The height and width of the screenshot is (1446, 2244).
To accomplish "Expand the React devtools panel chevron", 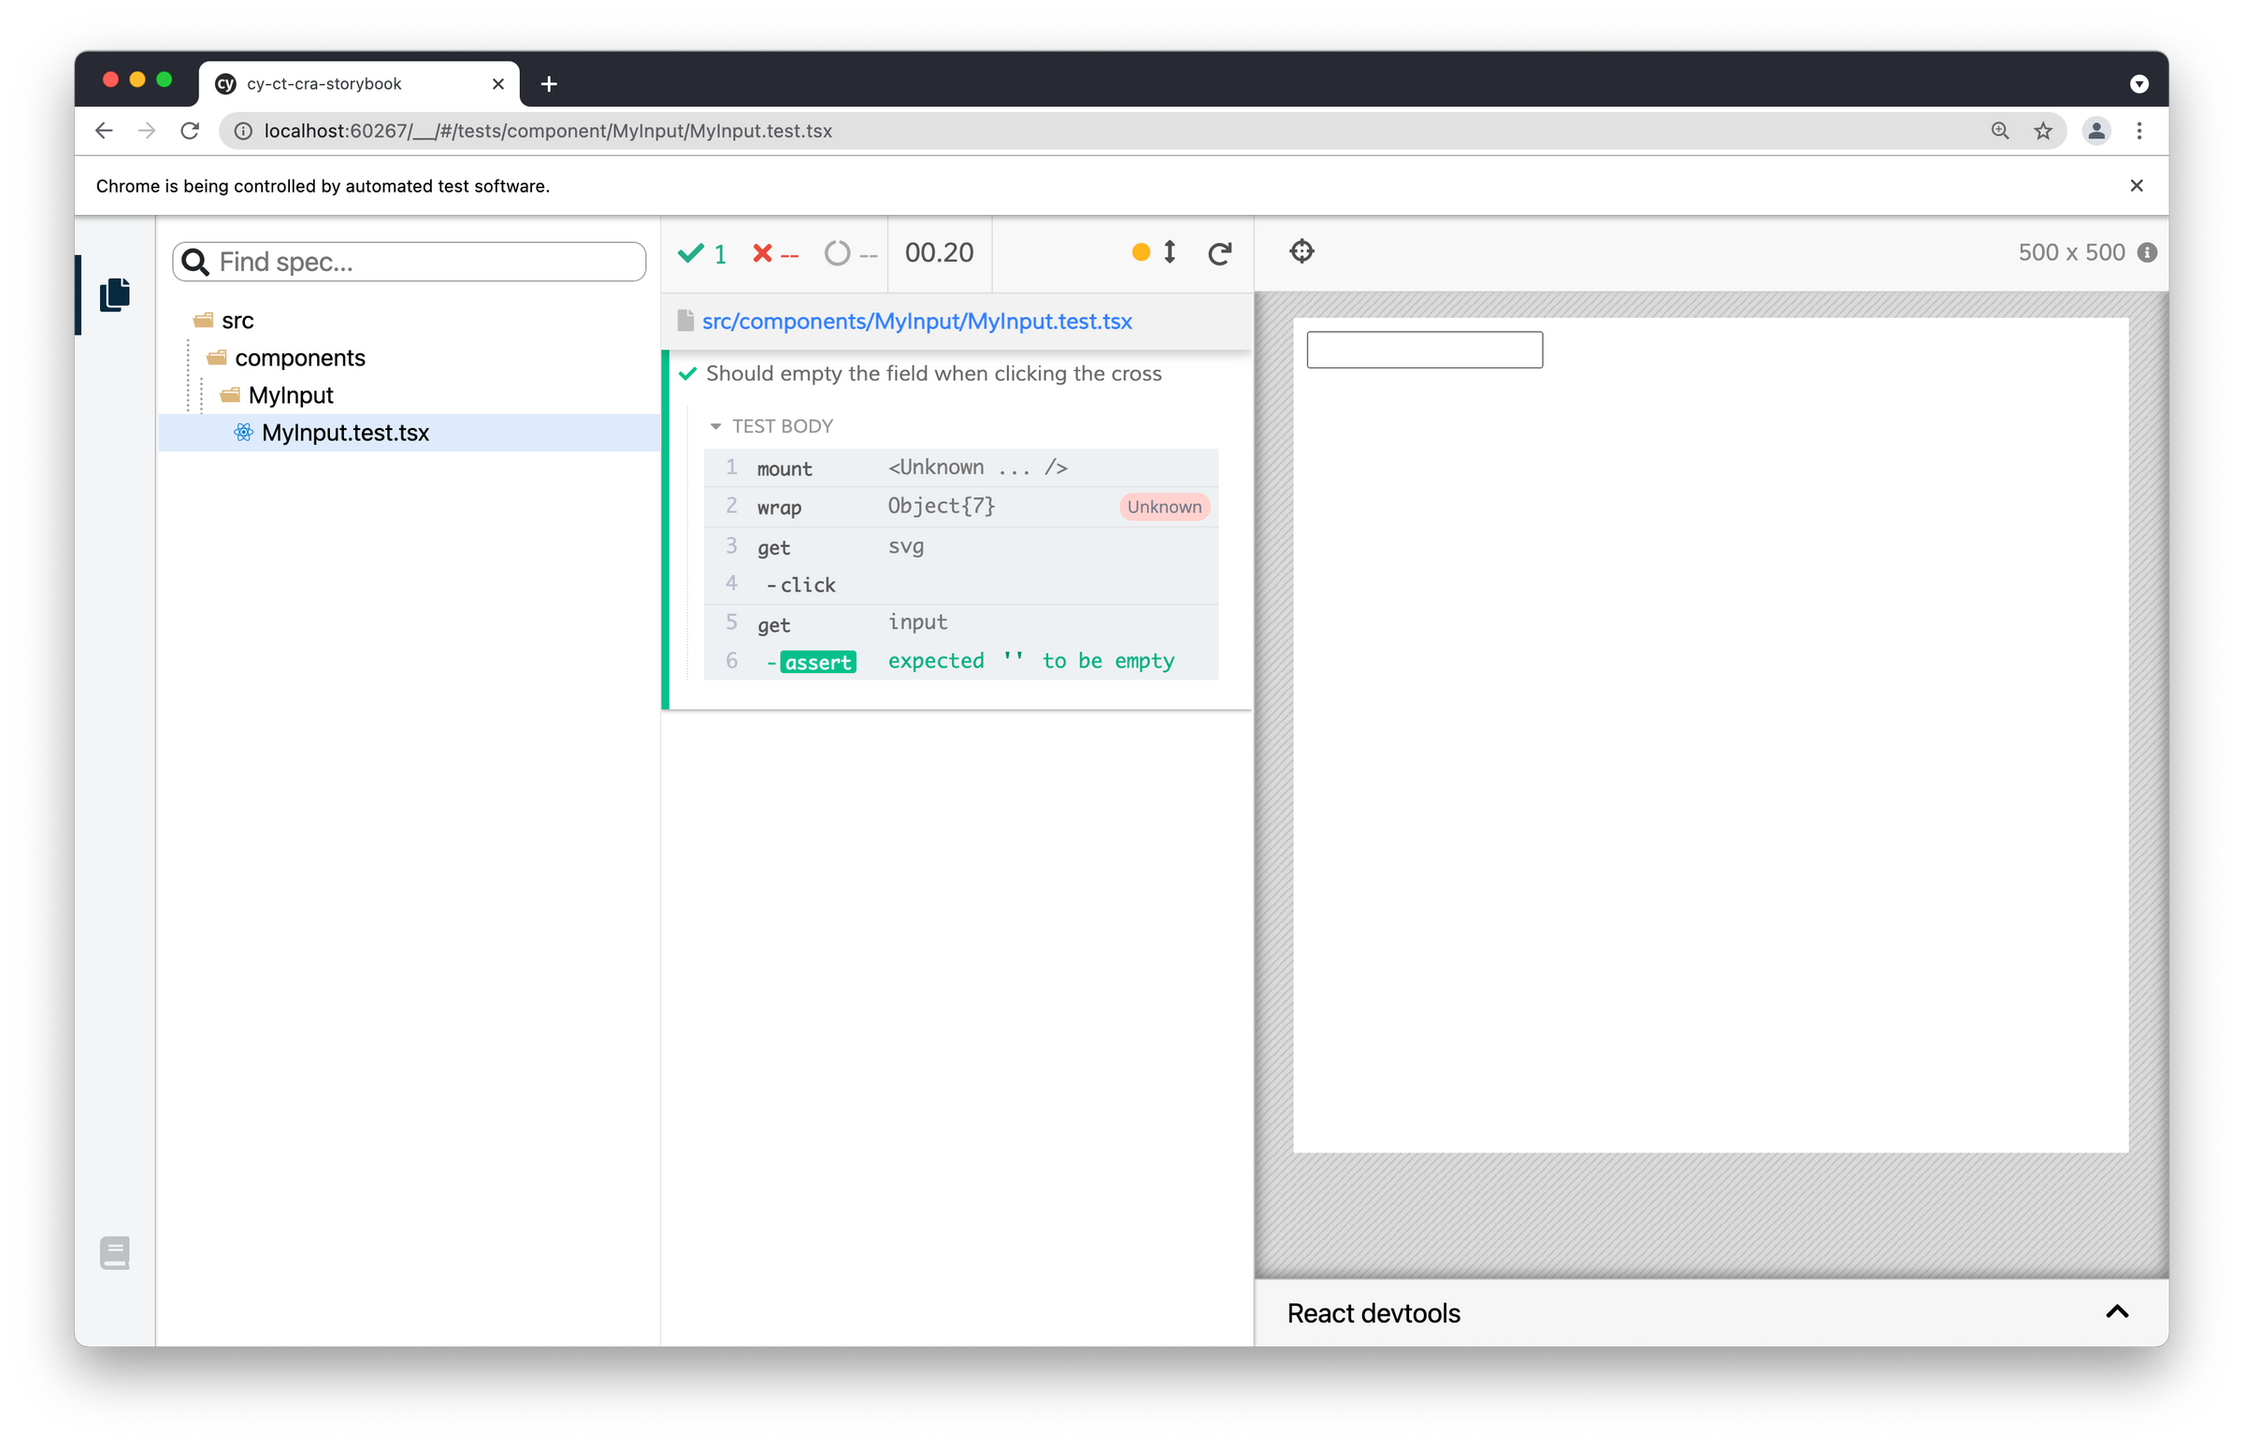I will [2116, 1311].
